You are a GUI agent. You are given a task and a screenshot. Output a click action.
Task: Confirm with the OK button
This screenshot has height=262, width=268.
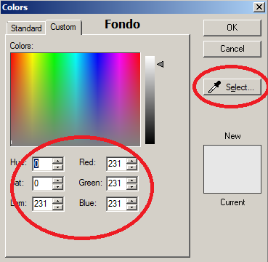coord(232,28)
